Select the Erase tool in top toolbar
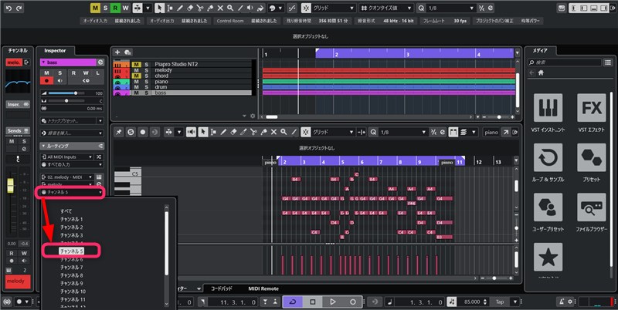 pos(190,8)
